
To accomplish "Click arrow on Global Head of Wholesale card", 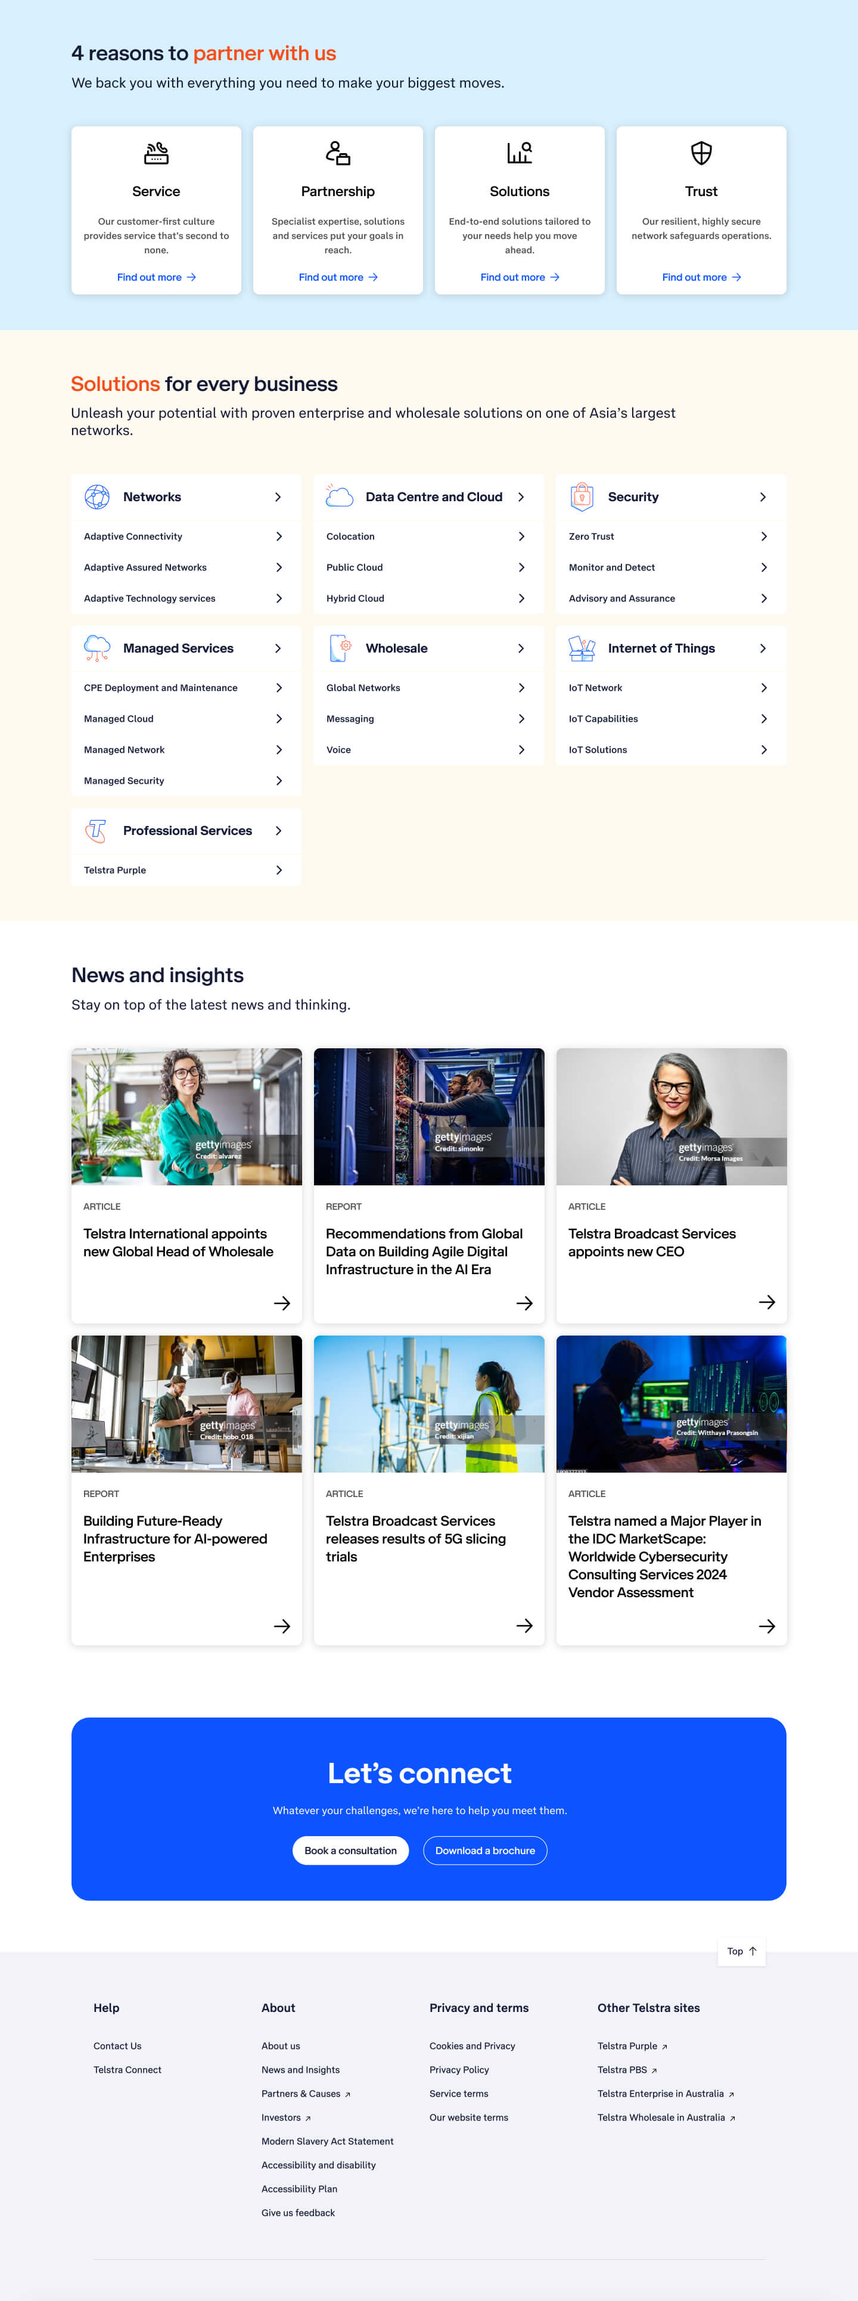I will (282, 1303).
